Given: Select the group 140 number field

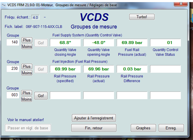Looking at the screenshot, I should (x=13, y=42).
